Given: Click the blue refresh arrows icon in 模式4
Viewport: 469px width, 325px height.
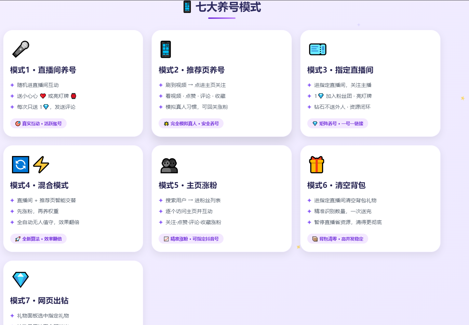Looking at the screenshot, I should click(x=21, y=165).
